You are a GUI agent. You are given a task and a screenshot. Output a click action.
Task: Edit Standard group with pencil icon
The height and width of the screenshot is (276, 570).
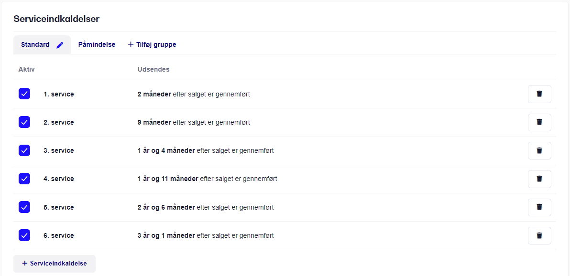pyautogui.click(x=60, y=45)
